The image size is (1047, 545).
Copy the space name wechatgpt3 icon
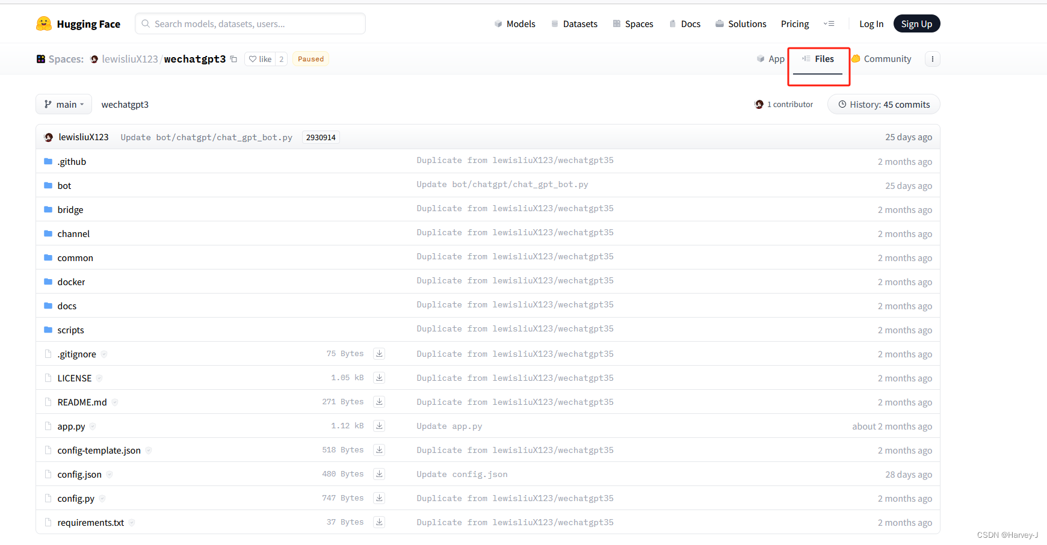click(x=233, y=59)
